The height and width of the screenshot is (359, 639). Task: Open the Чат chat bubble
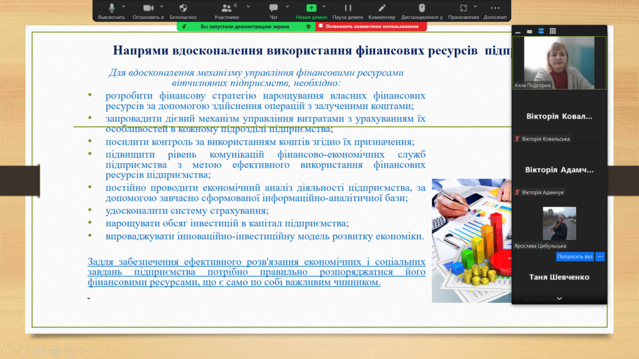[x=273, y=11]
